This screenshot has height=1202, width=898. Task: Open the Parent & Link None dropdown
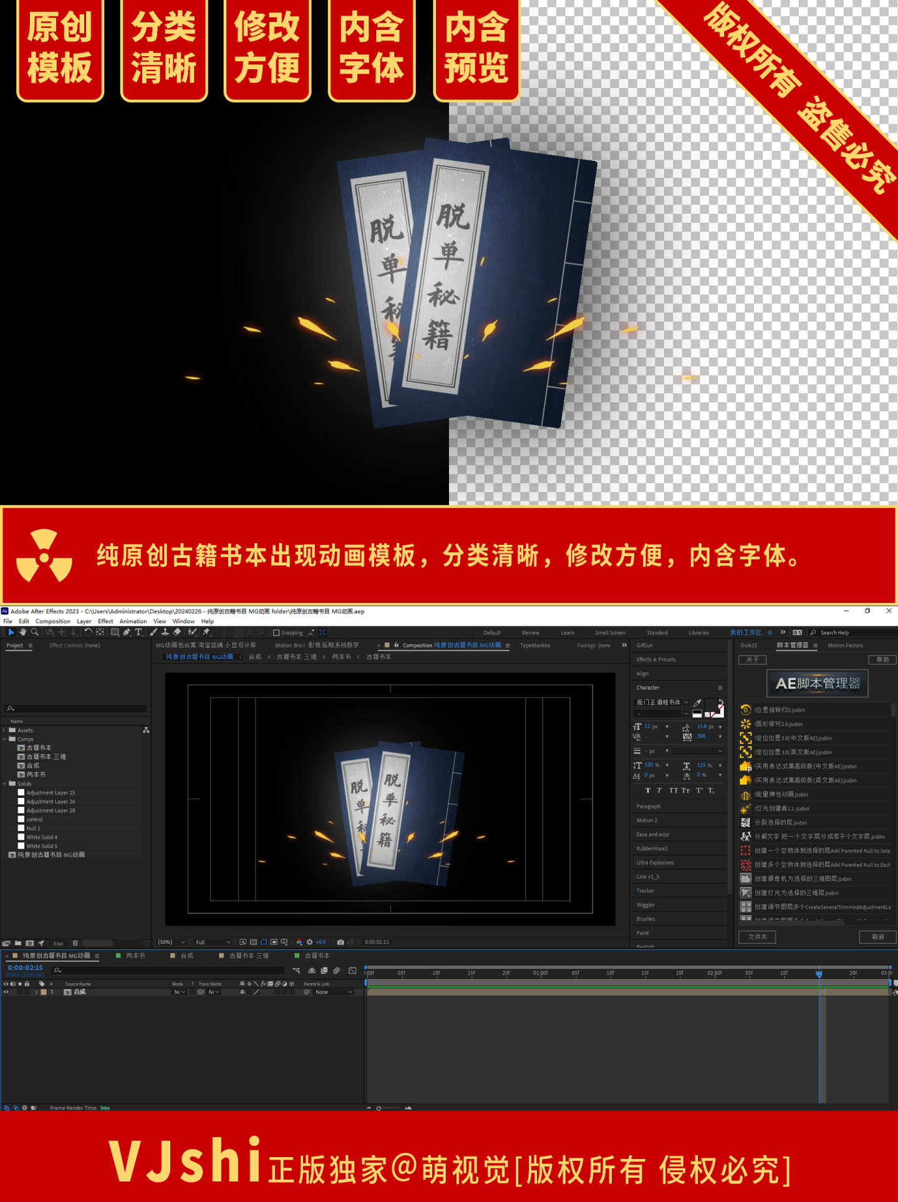tap(334, 992)
